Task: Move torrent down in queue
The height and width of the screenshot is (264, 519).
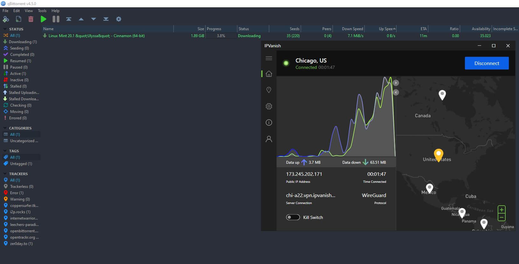Action: pyautogui.click(x=94, y=19)
